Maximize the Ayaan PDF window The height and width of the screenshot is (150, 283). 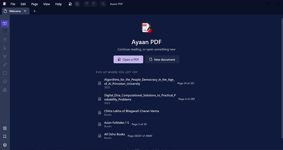point(268,4)
